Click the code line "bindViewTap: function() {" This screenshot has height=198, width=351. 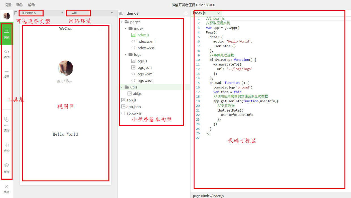[x=233, y=60]
